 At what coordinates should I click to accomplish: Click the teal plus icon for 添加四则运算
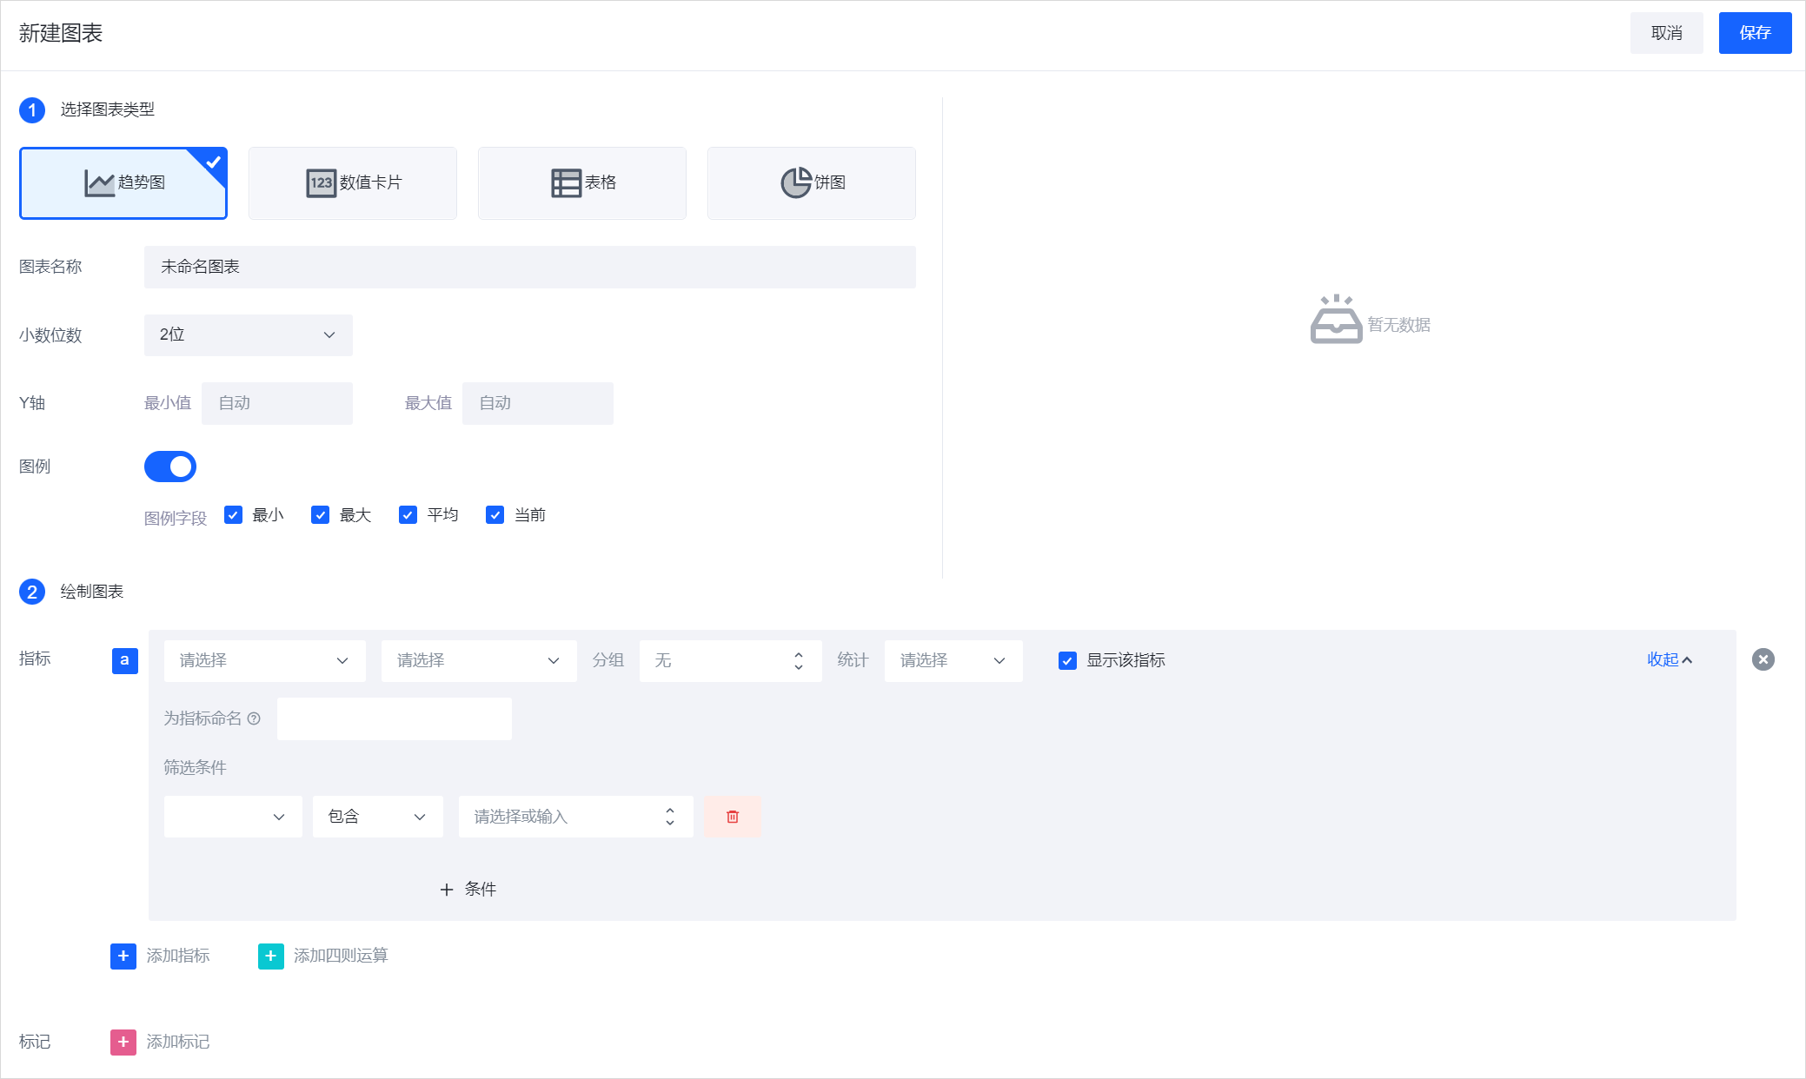tap(271, 956)
